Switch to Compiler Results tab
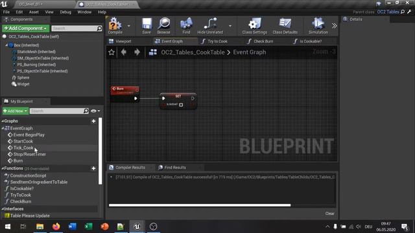 [x=130, y=168]
